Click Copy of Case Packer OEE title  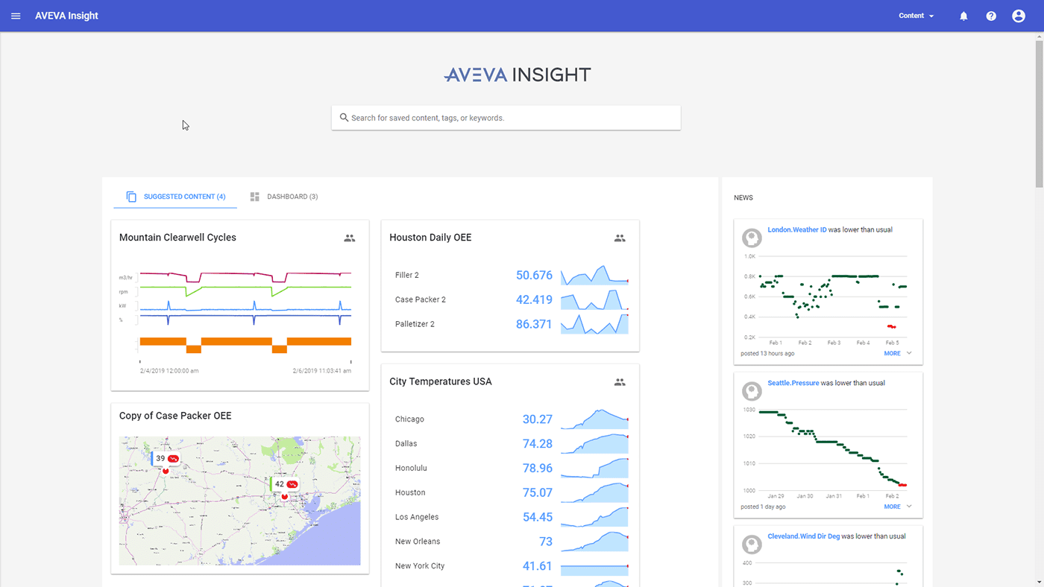(x=175, y=416)
